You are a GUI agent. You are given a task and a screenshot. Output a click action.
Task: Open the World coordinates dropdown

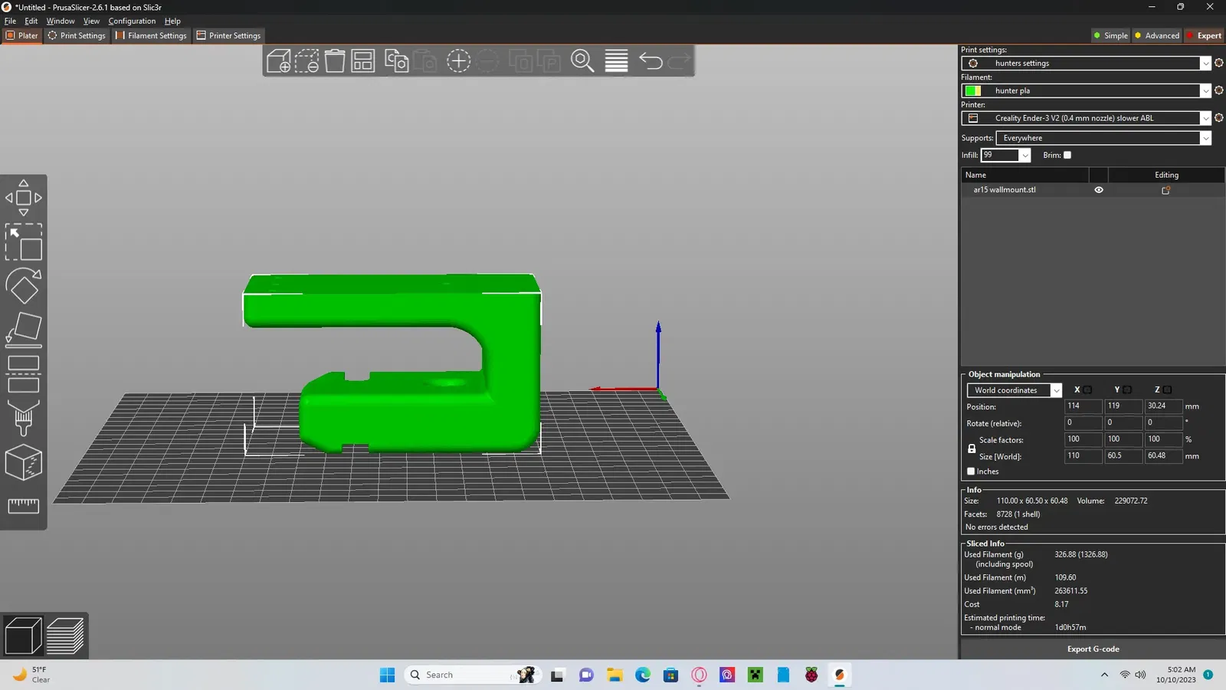click(x=1014, y=390)
